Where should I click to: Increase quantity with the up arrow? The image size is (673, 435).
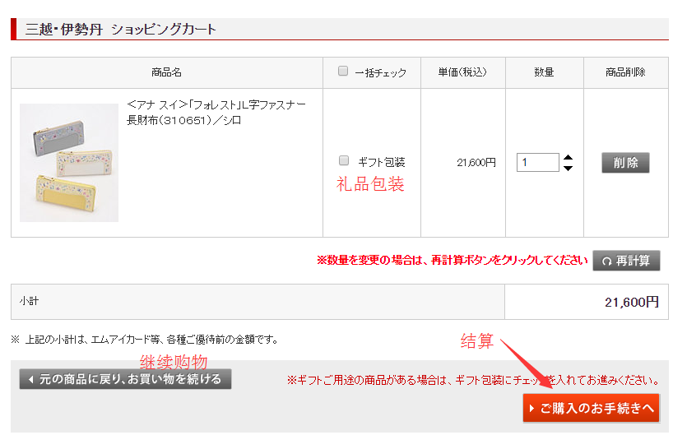point(568,157)
